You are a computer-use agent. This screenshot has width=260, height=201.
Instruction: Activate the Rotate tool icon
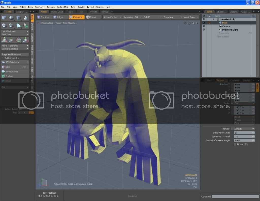click(19, 40)
